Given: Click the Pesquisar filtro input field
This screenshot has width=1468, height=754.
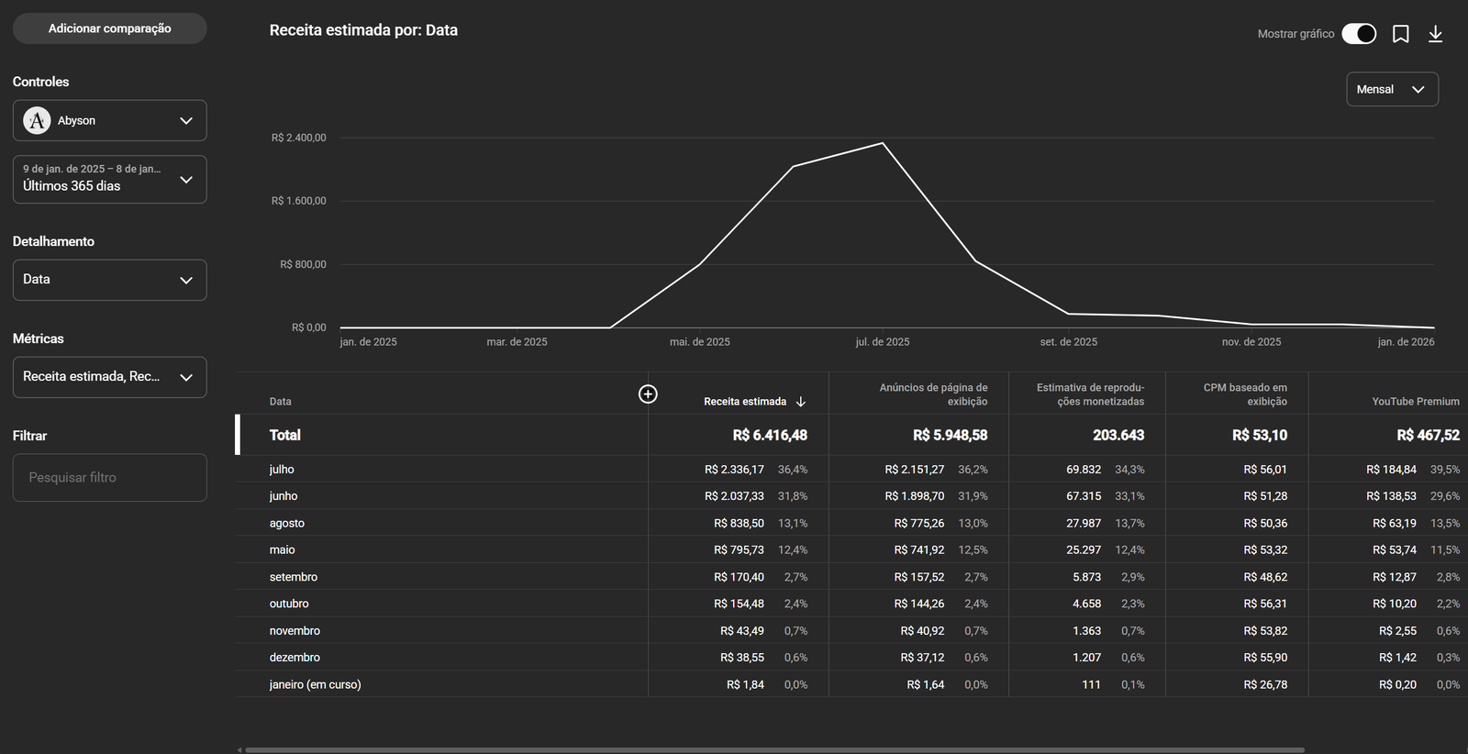Looking at the screenshot, I should (x=109, y=478).
